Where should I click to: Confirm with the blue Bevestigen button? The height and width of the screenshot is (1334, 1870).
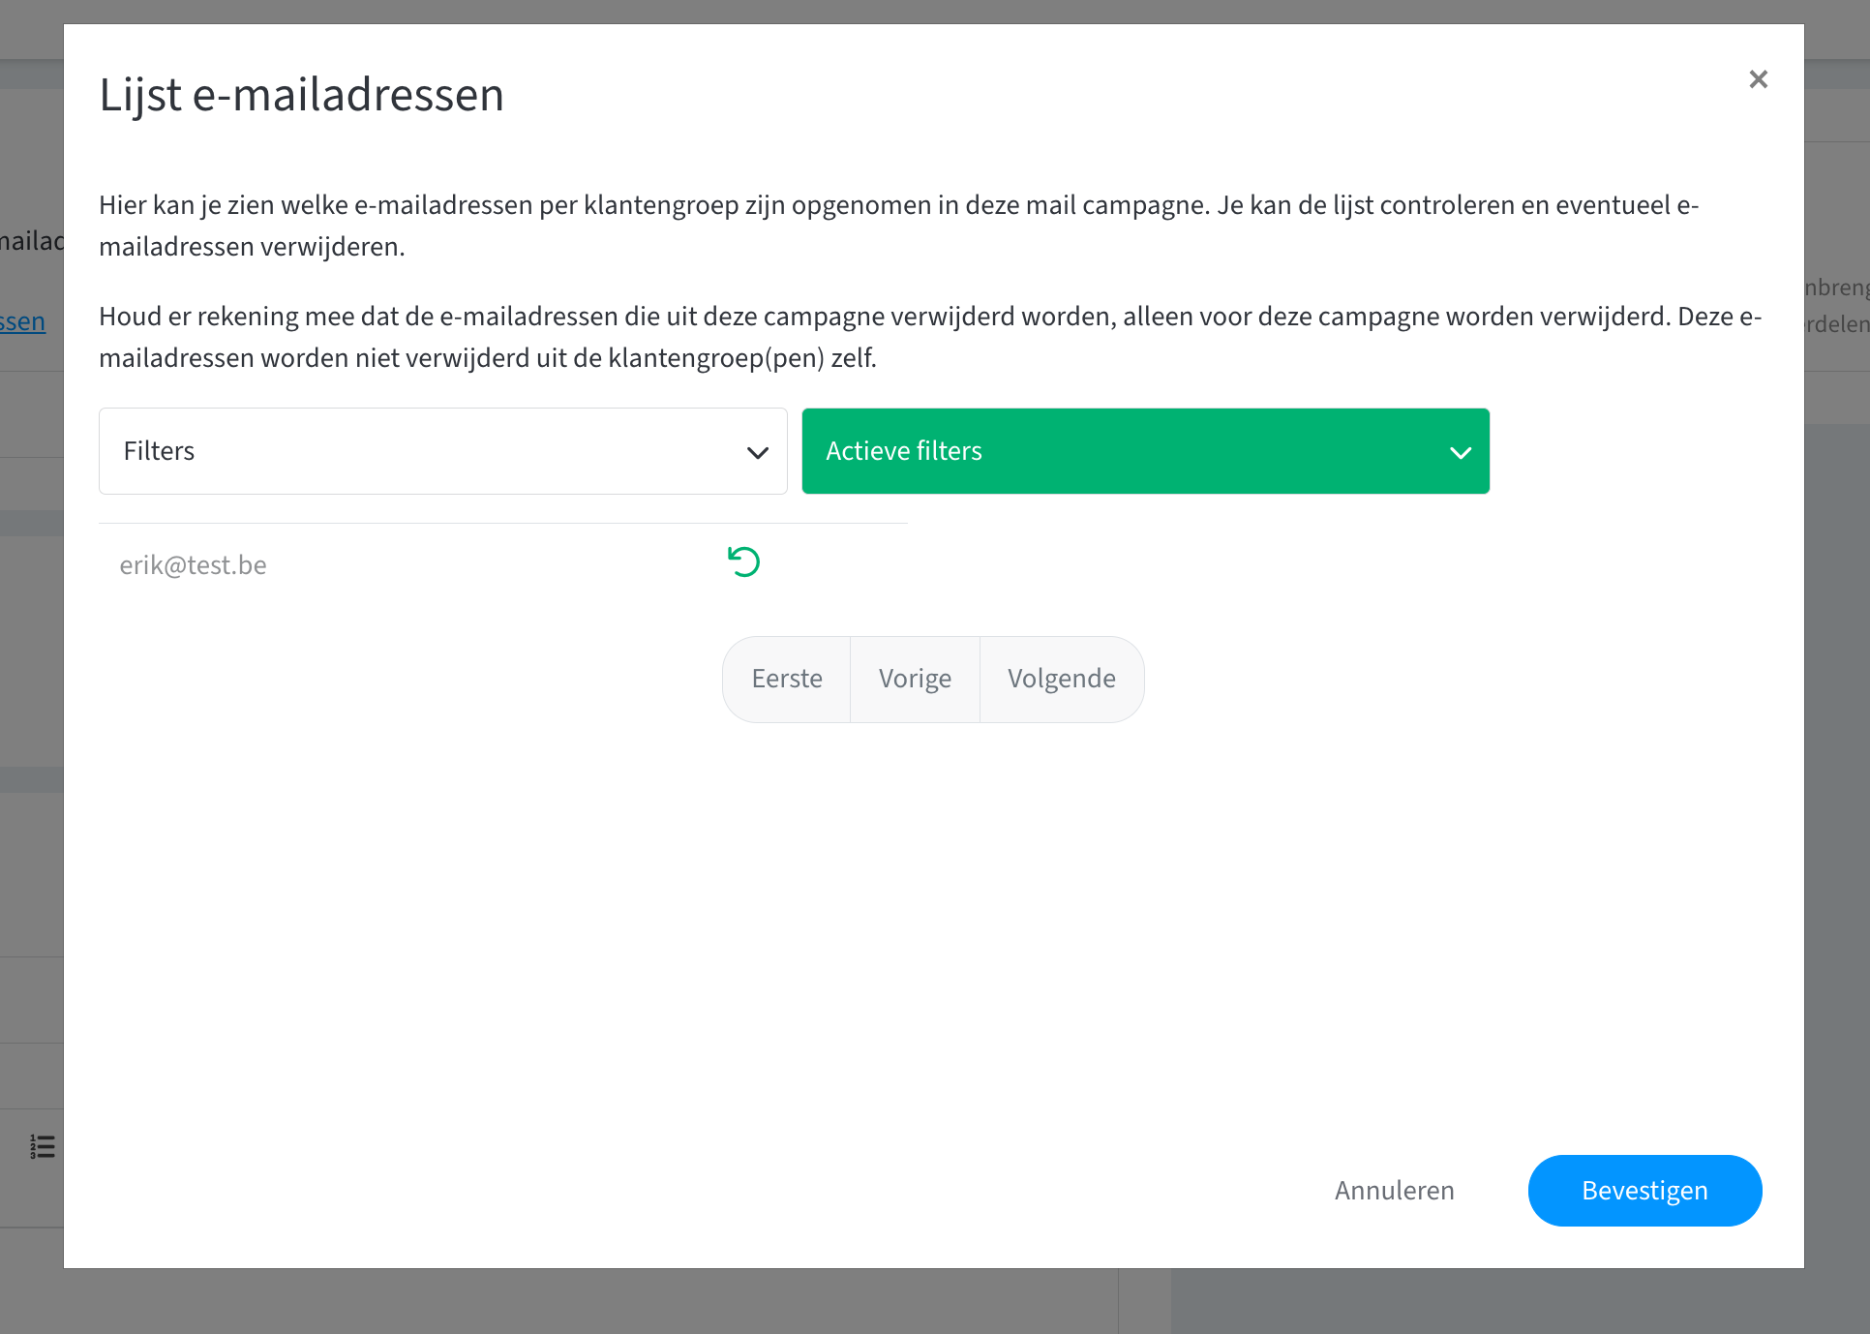pyautogui.click(x=1644, y=1191)
